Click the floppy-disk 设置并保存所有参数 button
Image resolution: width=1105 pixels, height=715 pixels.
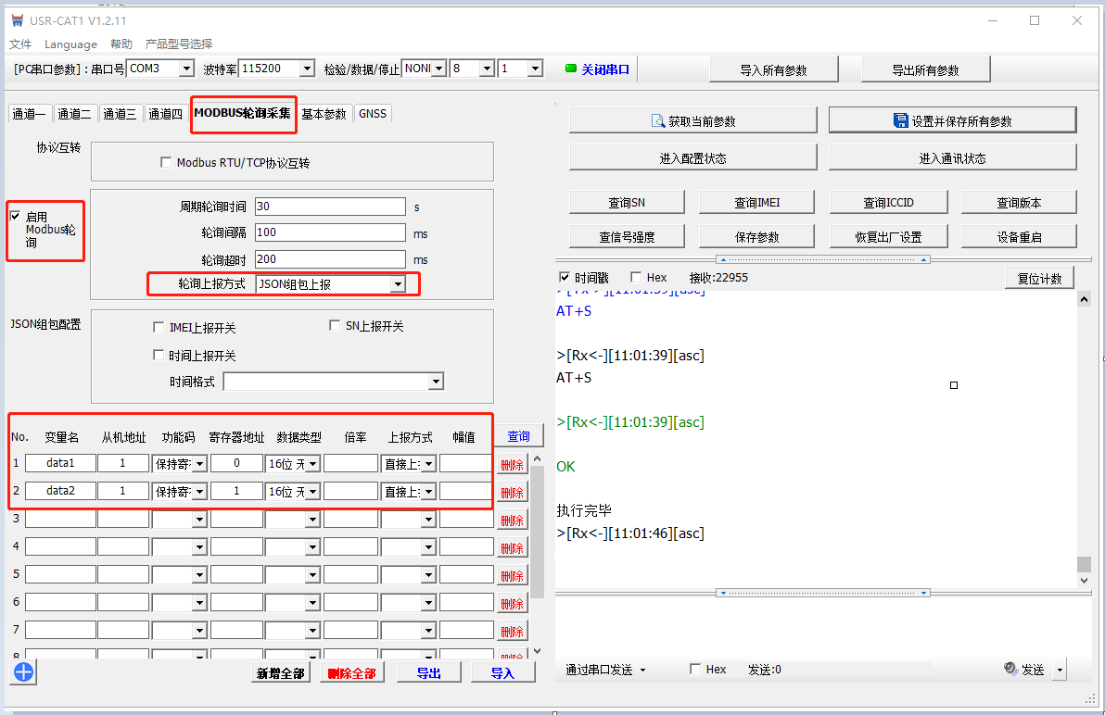click(952, 120)
